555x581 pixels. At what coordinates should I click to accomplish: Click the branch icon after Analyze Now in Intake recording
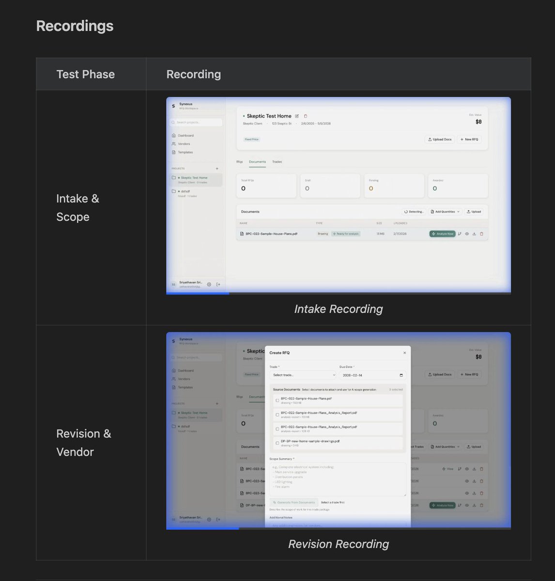pos(460,234)
